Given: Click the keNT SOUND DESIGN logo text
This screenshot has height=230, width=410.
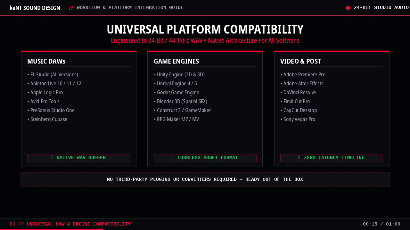Looking at the screenshot, I should [x=35, y=8].
